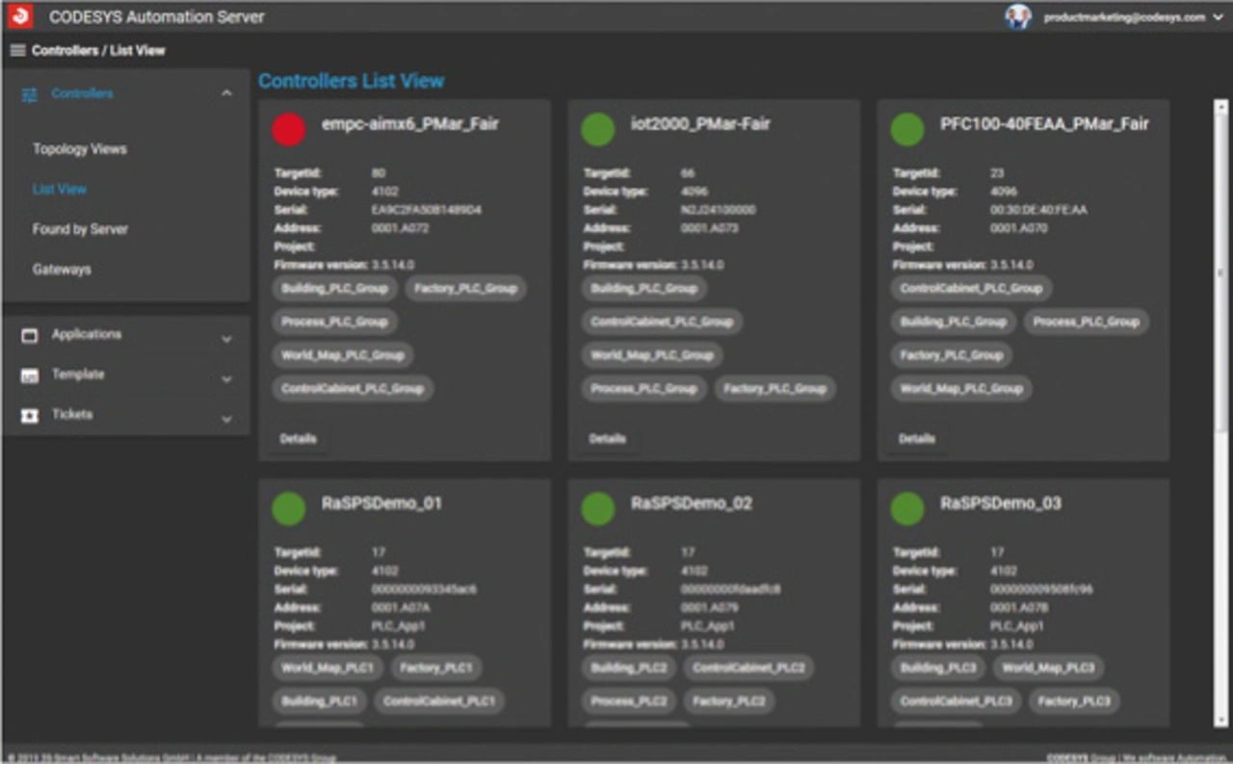The height and width of the screenshot is (764, 1233).
Task: Select the Controllers menu heading
Action: pos(82,93)
